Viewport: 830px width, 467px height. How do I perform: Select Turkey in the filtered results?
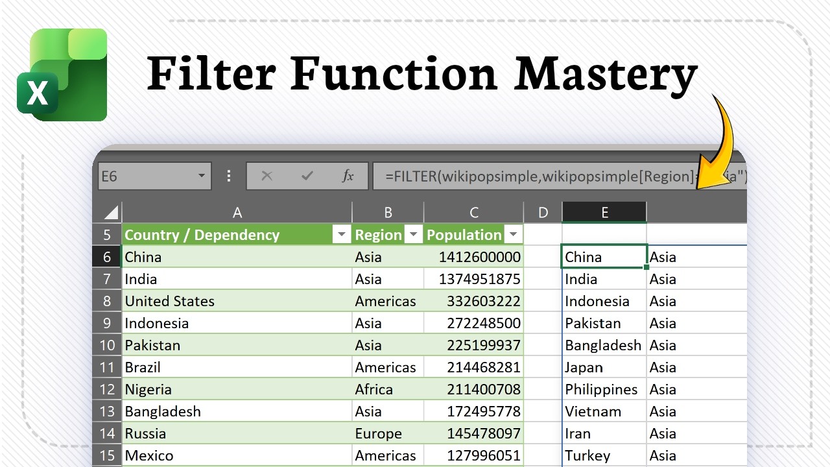point(604,455)
